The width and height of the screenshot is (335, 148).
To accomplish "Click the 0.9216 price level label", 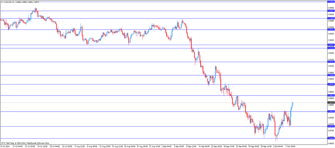I will [x=331, y=48].
